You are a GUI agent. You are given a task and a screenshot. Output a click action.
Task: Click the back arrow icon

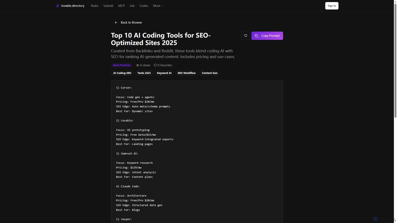116,23
